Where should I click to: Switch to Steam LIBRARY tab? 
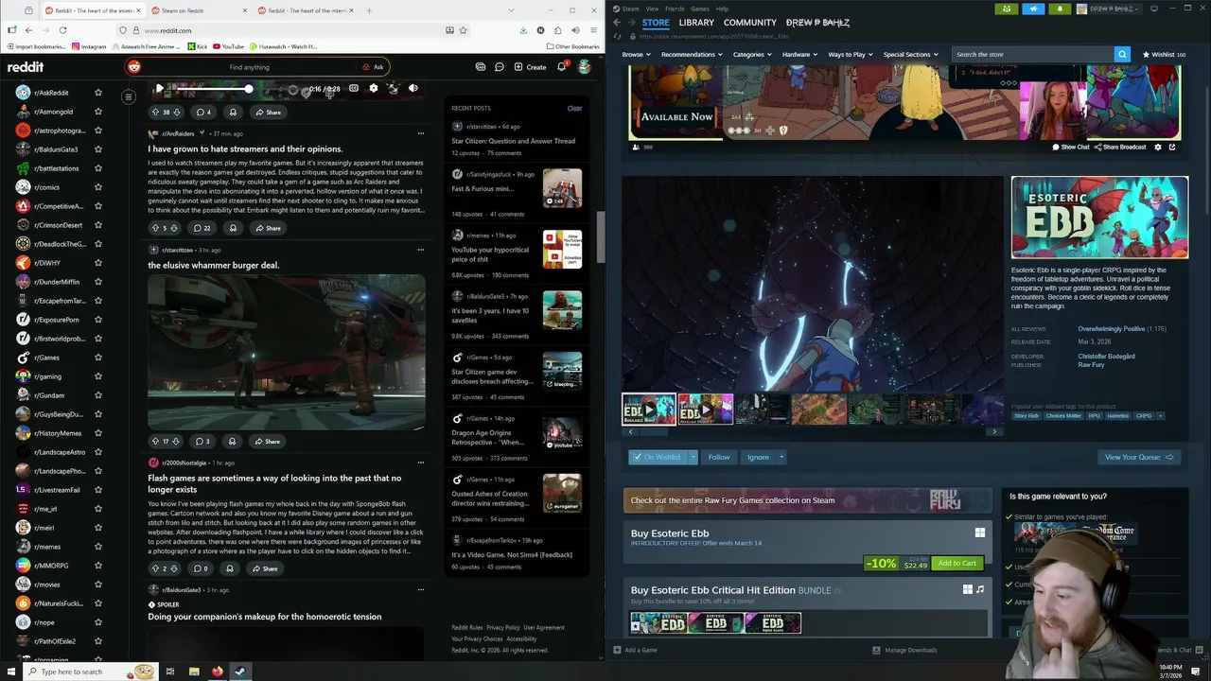coord(696,22)
